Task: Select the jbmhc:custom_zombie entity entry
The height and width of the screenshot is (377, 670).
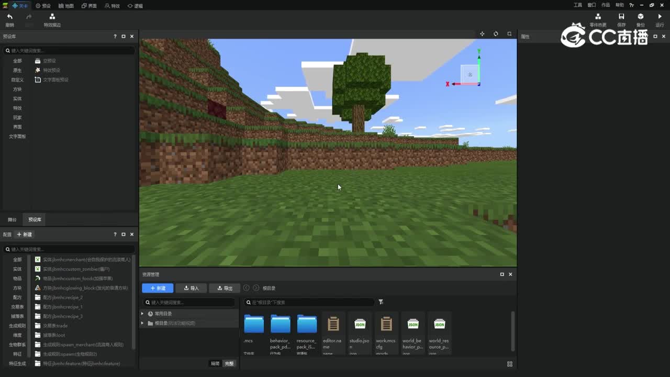Action: pos(72,269)
